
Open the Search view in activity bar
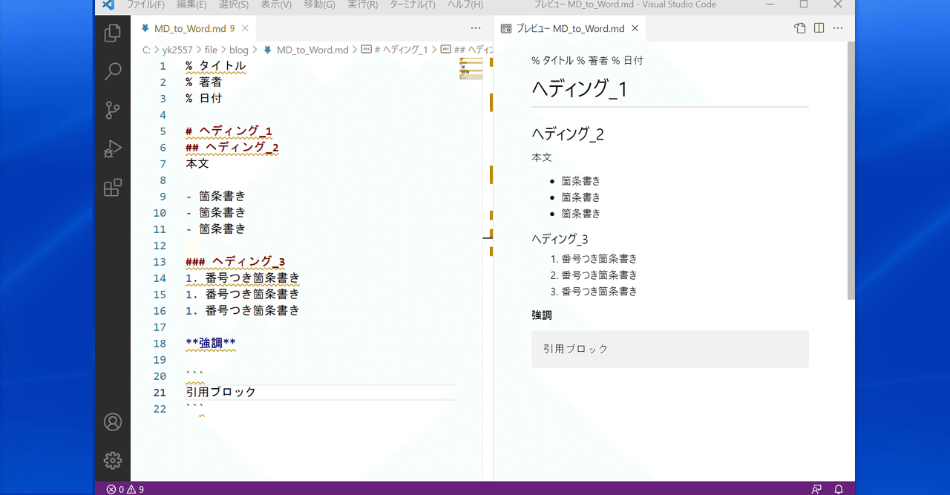[113, 71]
